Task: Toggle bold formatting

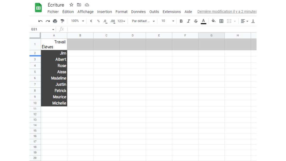Action: pyautogui.click(x=181, y=21)
